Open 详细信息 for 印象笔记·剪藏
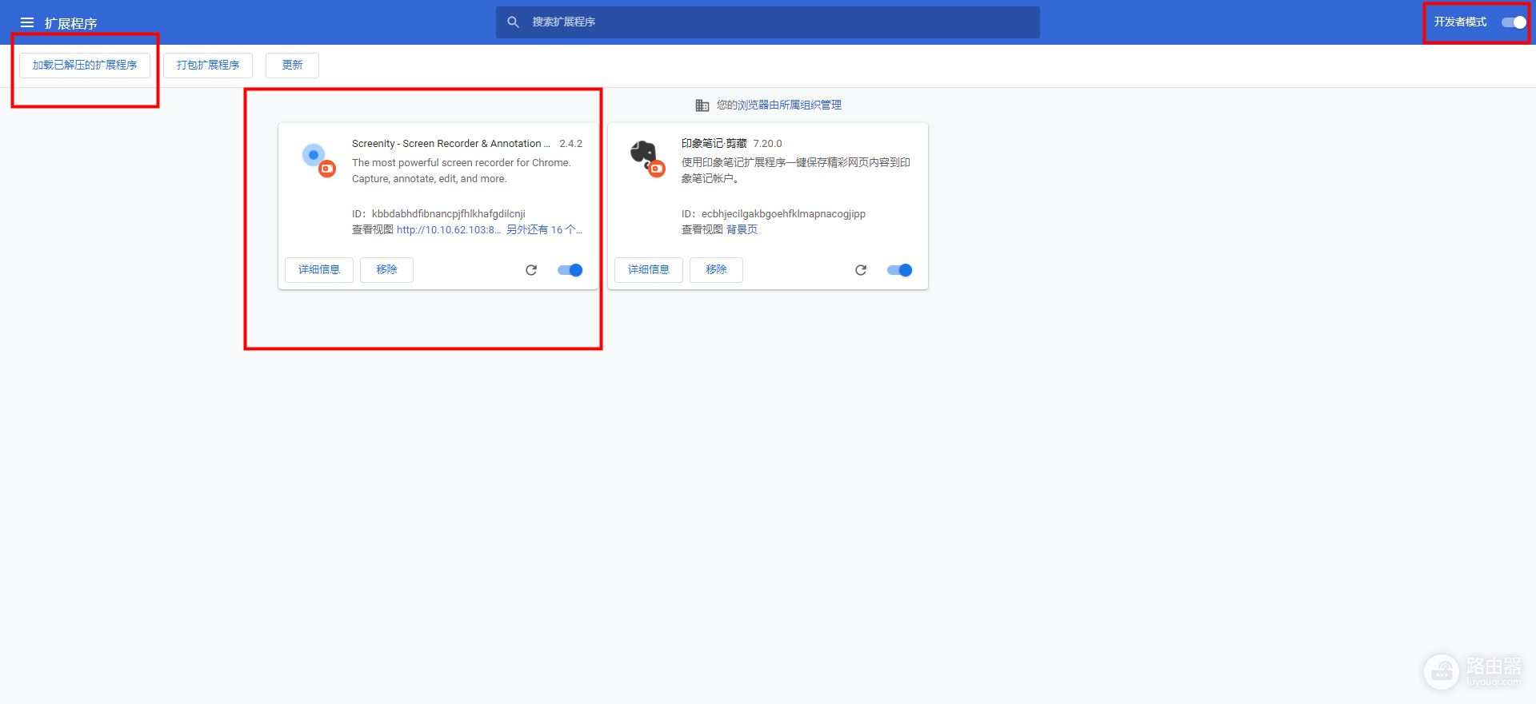The height and width of the screenshot is (704, 1536). click(x=649, y=270)
